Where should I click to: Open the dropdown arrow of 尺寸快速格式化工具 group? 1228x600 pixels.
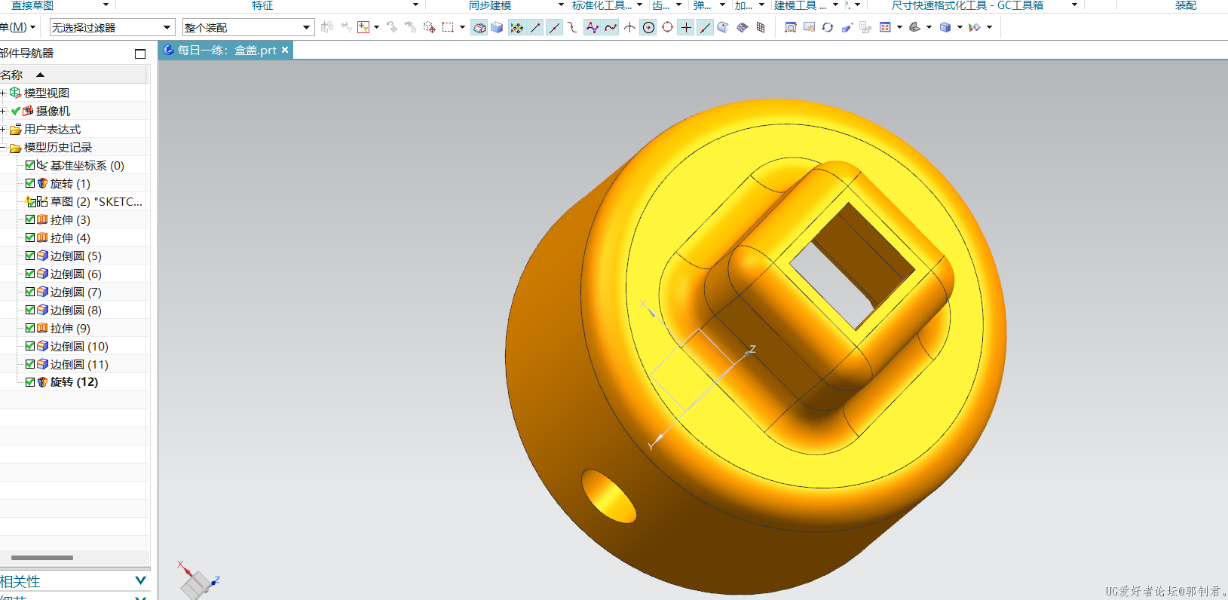1074,5
